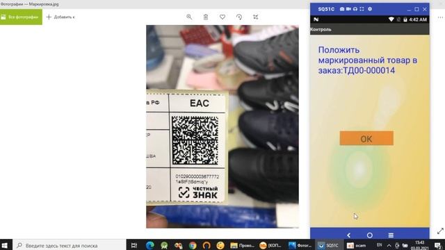The height and width of the screenshot is (250, 445).
Task: Click the Windows search box
Action: pos(70,245)
